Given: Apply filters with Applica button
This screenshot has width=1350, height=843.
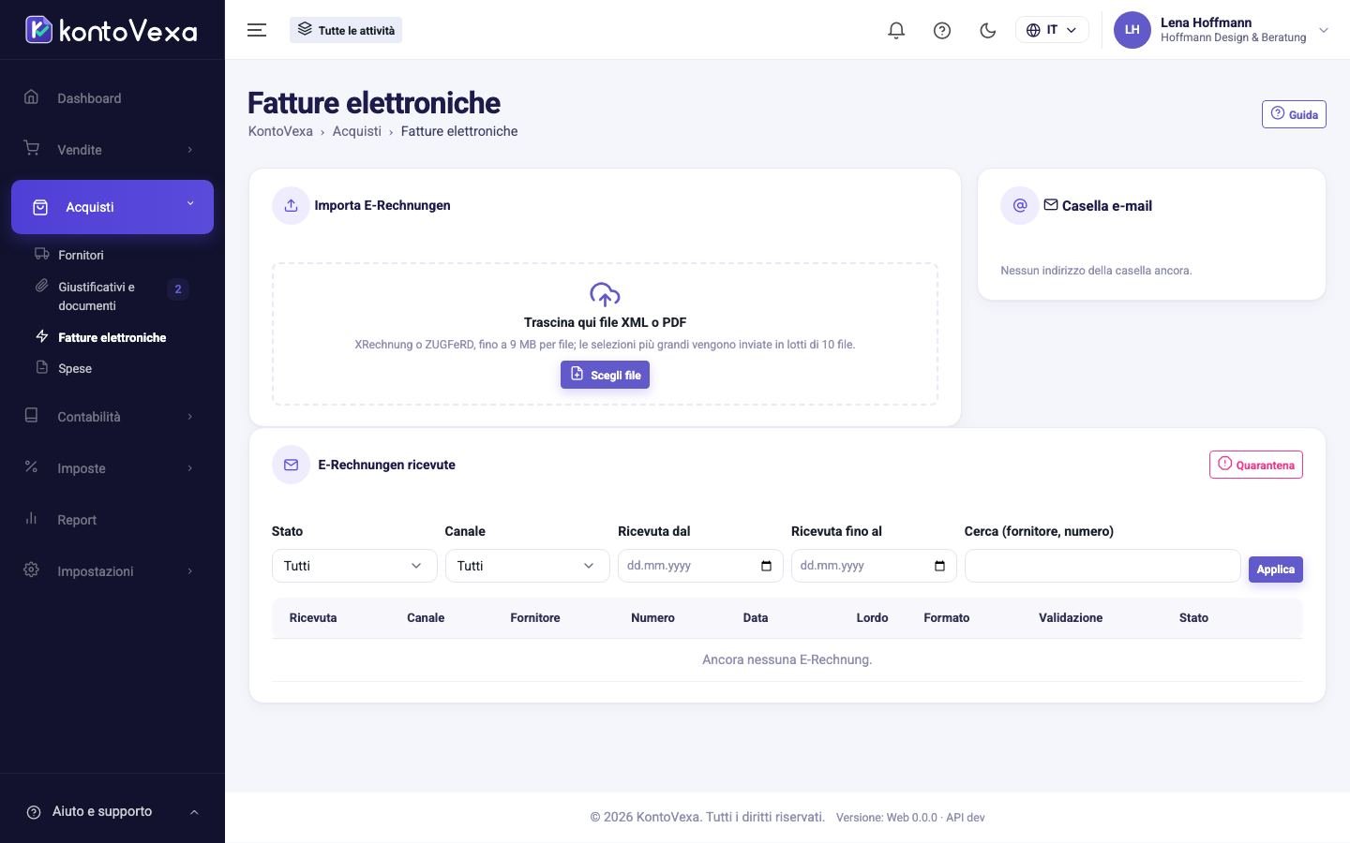Looking at the screenshot, I should tap(1276, 569).
